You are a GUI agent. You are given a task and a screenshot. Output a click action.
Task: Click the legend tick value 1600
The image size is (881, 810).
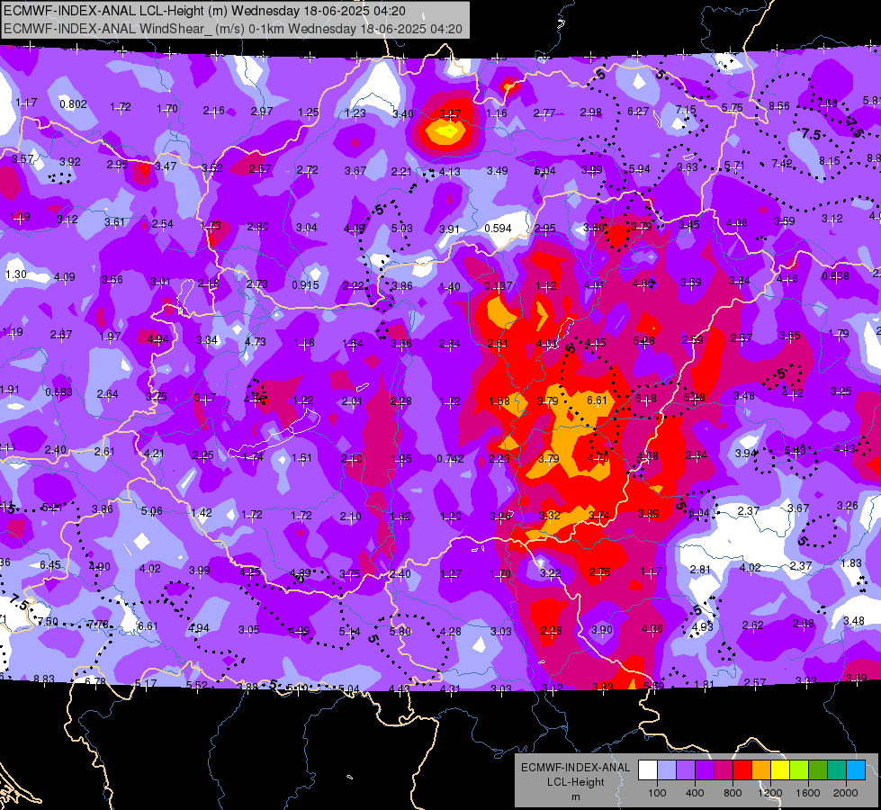click(808, 793)
